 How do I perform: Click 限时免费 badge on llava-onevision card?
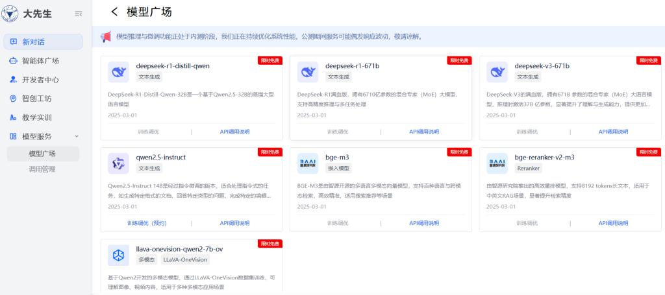pos(270,243)
